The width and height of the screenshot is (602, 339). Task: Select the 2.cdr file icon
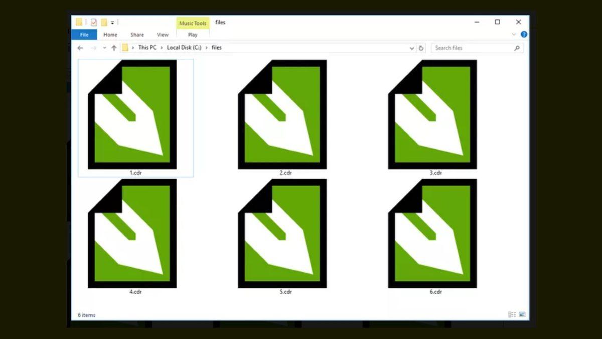coord(282,115)
